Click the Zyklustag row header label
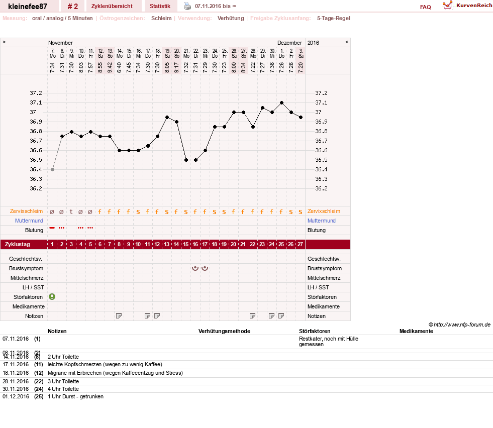The width and height of the screenshot is (493, 428). coord(18,244)
